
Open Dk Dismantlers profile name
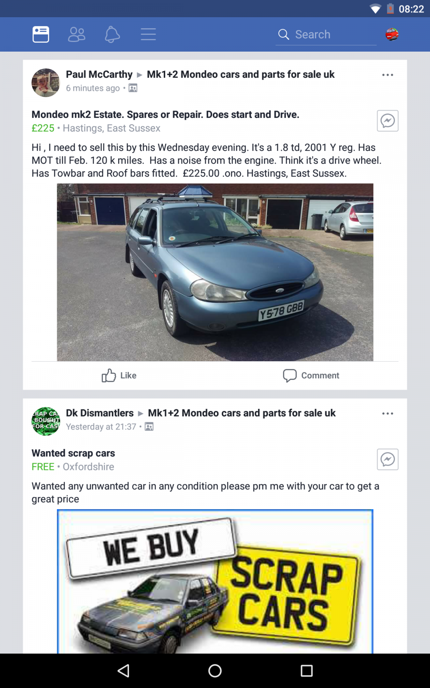click(100, 413)
